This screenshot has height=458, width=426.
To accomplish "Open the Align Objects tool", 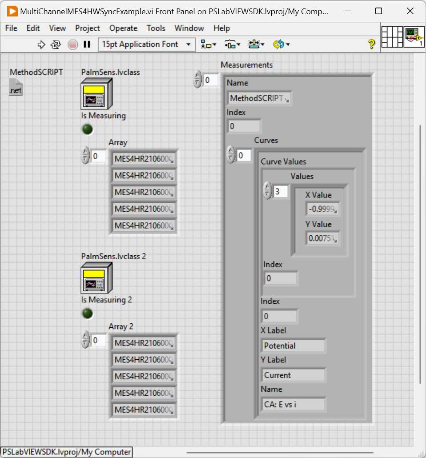I will (208, 44).
